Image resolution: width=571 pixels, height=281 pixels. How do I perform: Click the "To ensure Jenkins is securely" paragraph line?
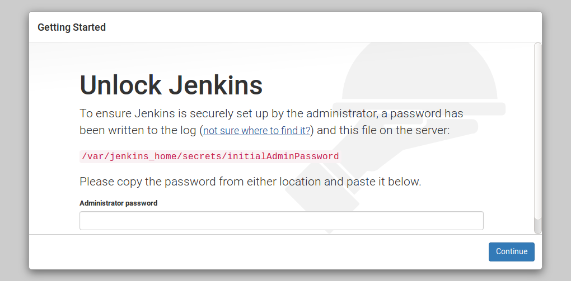click(x=272, y=113)
